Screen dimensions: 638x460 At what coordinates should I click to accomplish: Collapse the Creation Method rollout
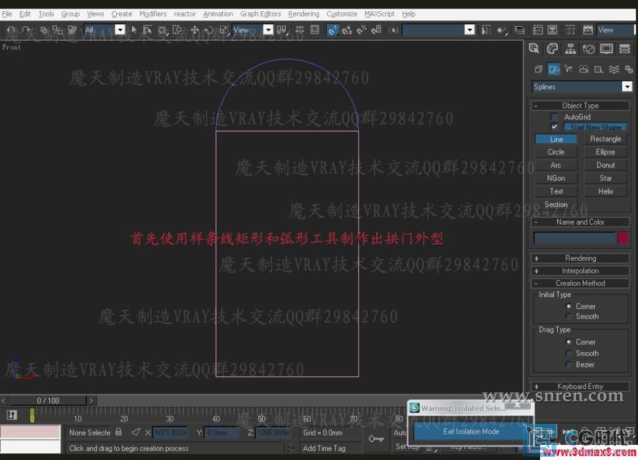(x=580, y=283)
